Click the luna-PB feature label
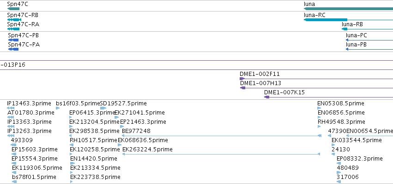 click(x=356, y=45)
